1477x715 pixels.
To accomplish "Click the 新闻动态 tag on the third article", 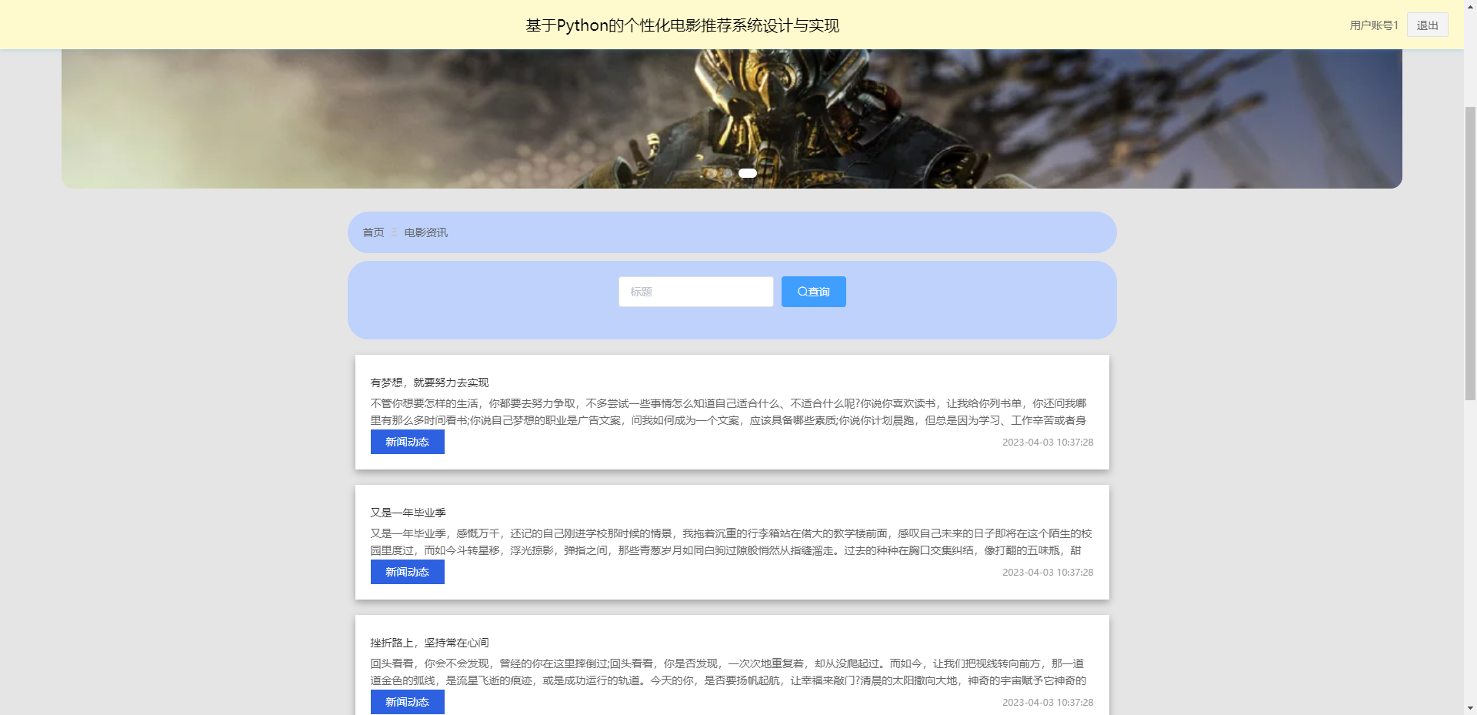I will tap(407, 702).
